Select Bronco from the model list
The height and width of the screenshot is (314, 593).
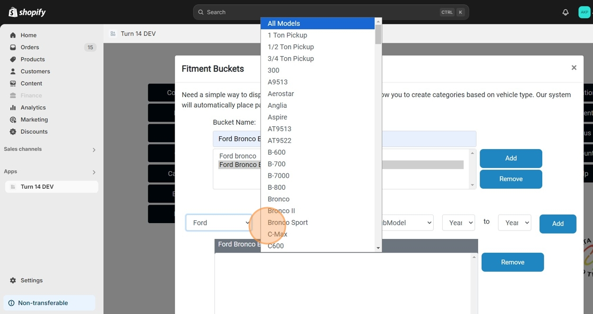[318, 199]
